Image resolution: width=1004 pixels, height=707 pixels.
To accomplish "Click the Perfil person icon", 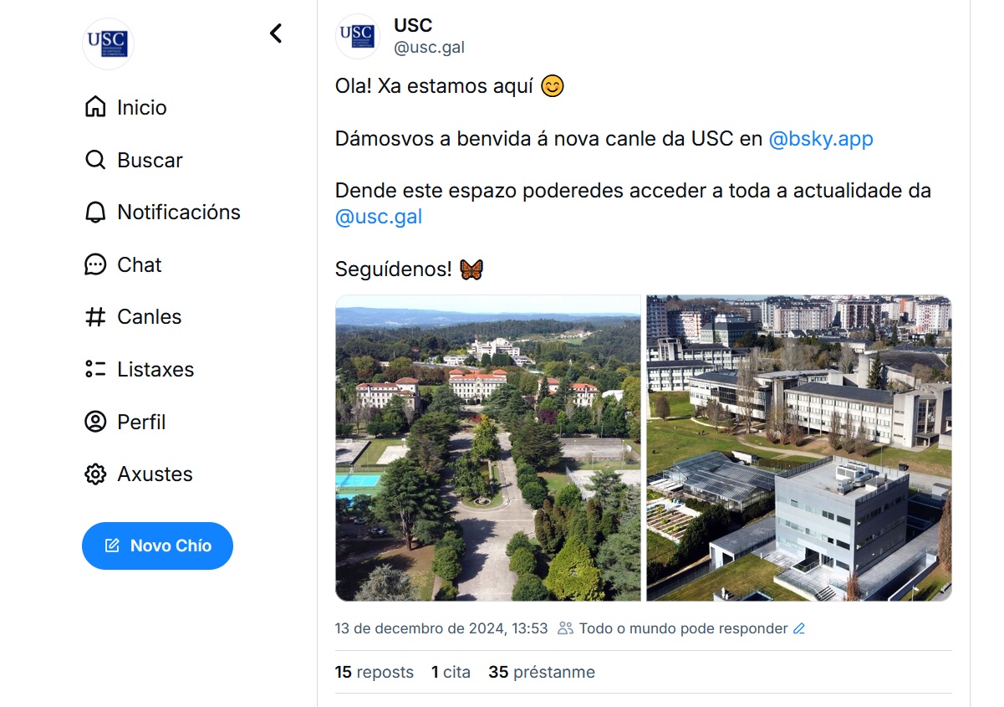I will point(96,422).
